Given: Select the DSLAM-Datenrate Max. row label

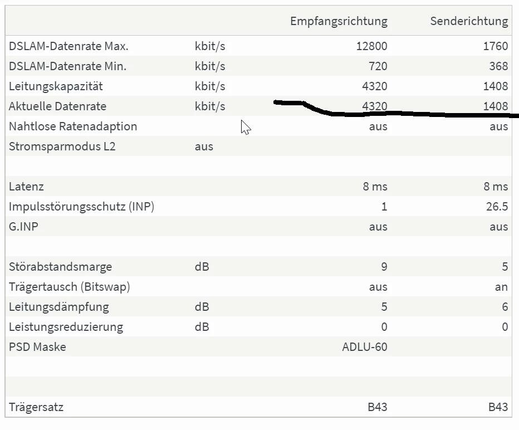Looking at the screenshot, I should (64, 46).
